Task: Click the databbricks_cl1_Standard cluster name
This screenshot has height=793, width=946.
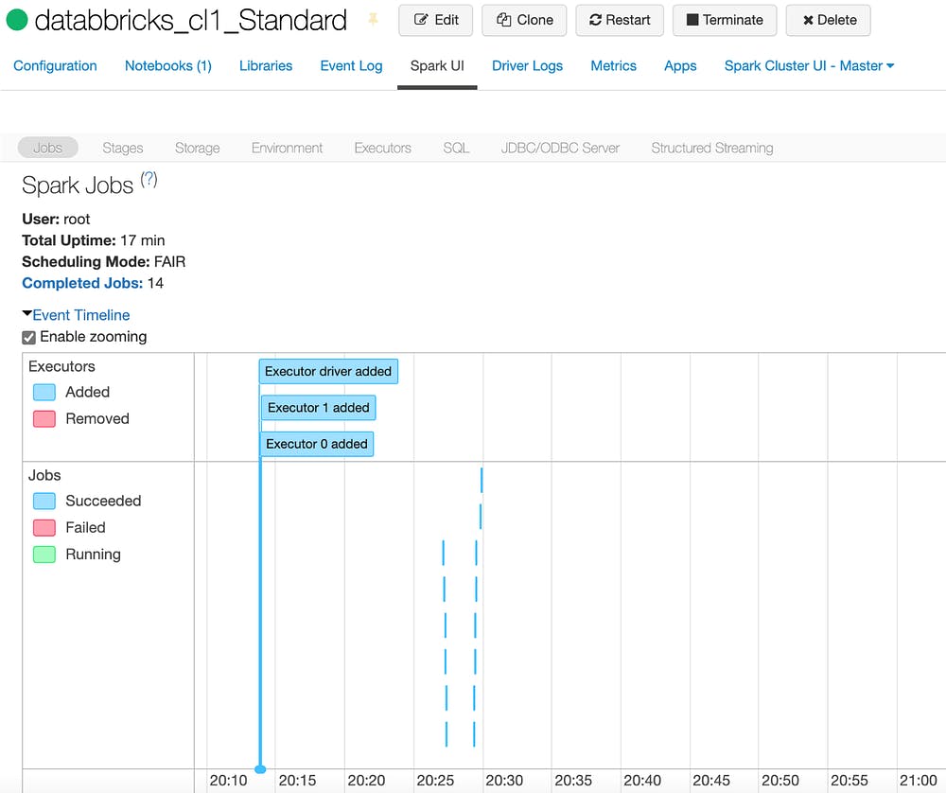Action: click(191, 20)
